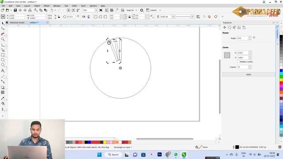The height and width of the screenshot is (159, 283).
Task: Open the Bitmaps menu
Action: tap(57, 6)
